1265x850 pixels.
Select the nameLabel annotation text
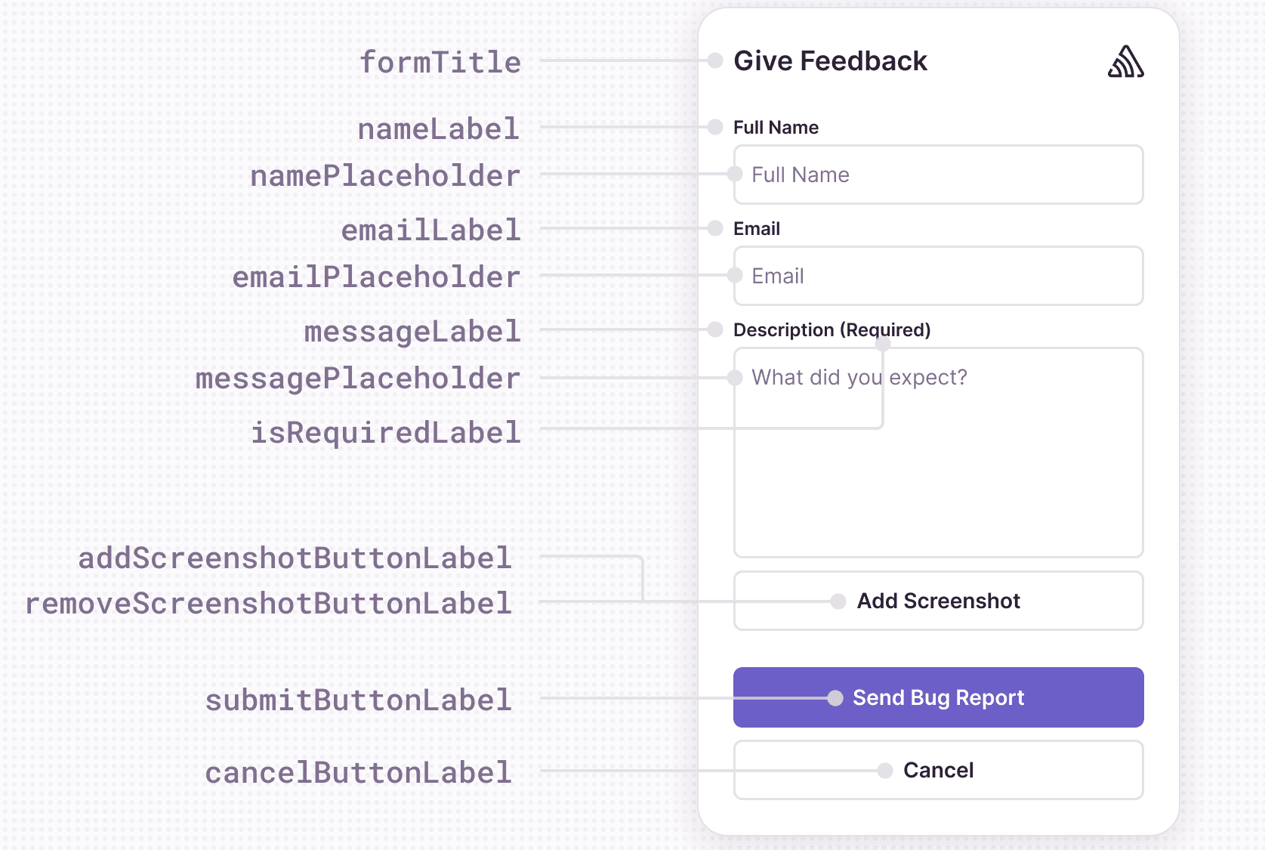click(x=438, y=129)
